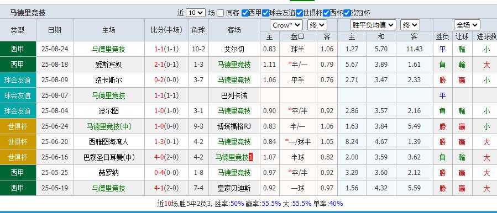The height and width of the screenshot is (213, 497).
Task: Uncheck the 世俱杯 filter checkbox
Action: coord(299,13)
